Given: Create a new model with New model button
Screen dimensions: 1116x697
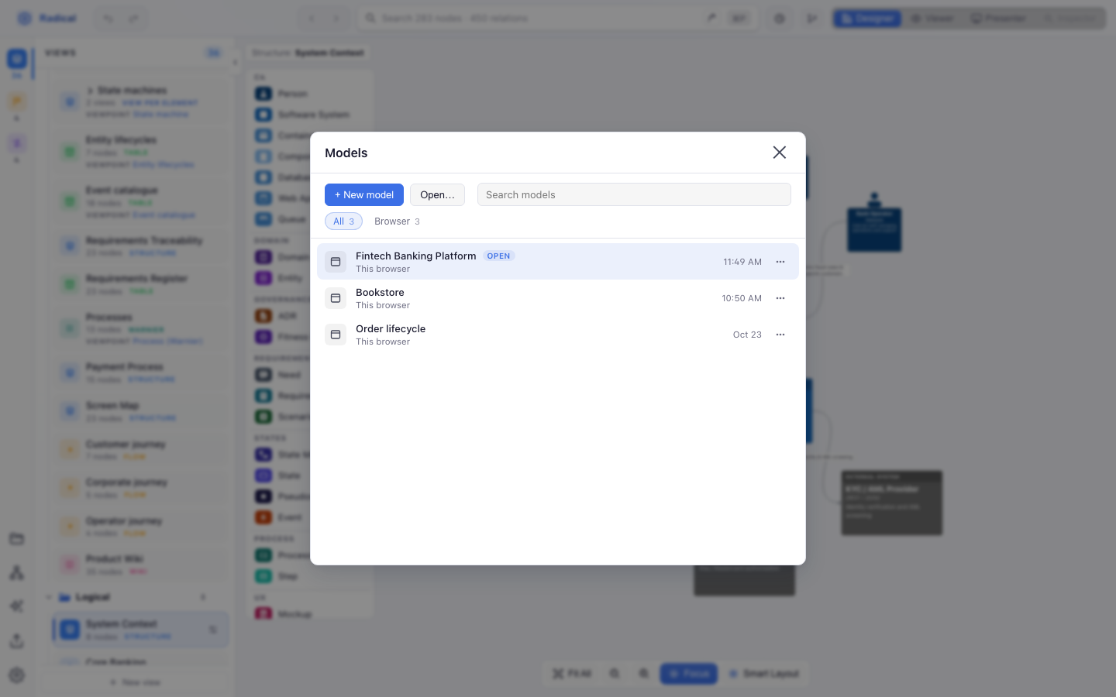Looking at the screenshot, I should 364,195.
